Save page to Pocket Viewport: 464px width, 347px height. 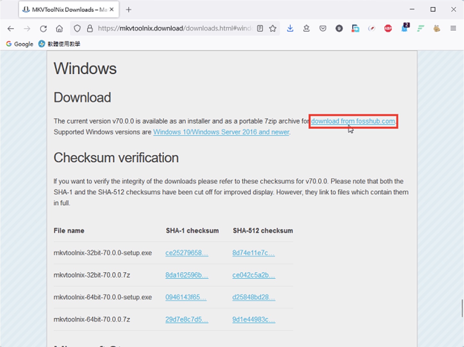[x=323, y=29]
